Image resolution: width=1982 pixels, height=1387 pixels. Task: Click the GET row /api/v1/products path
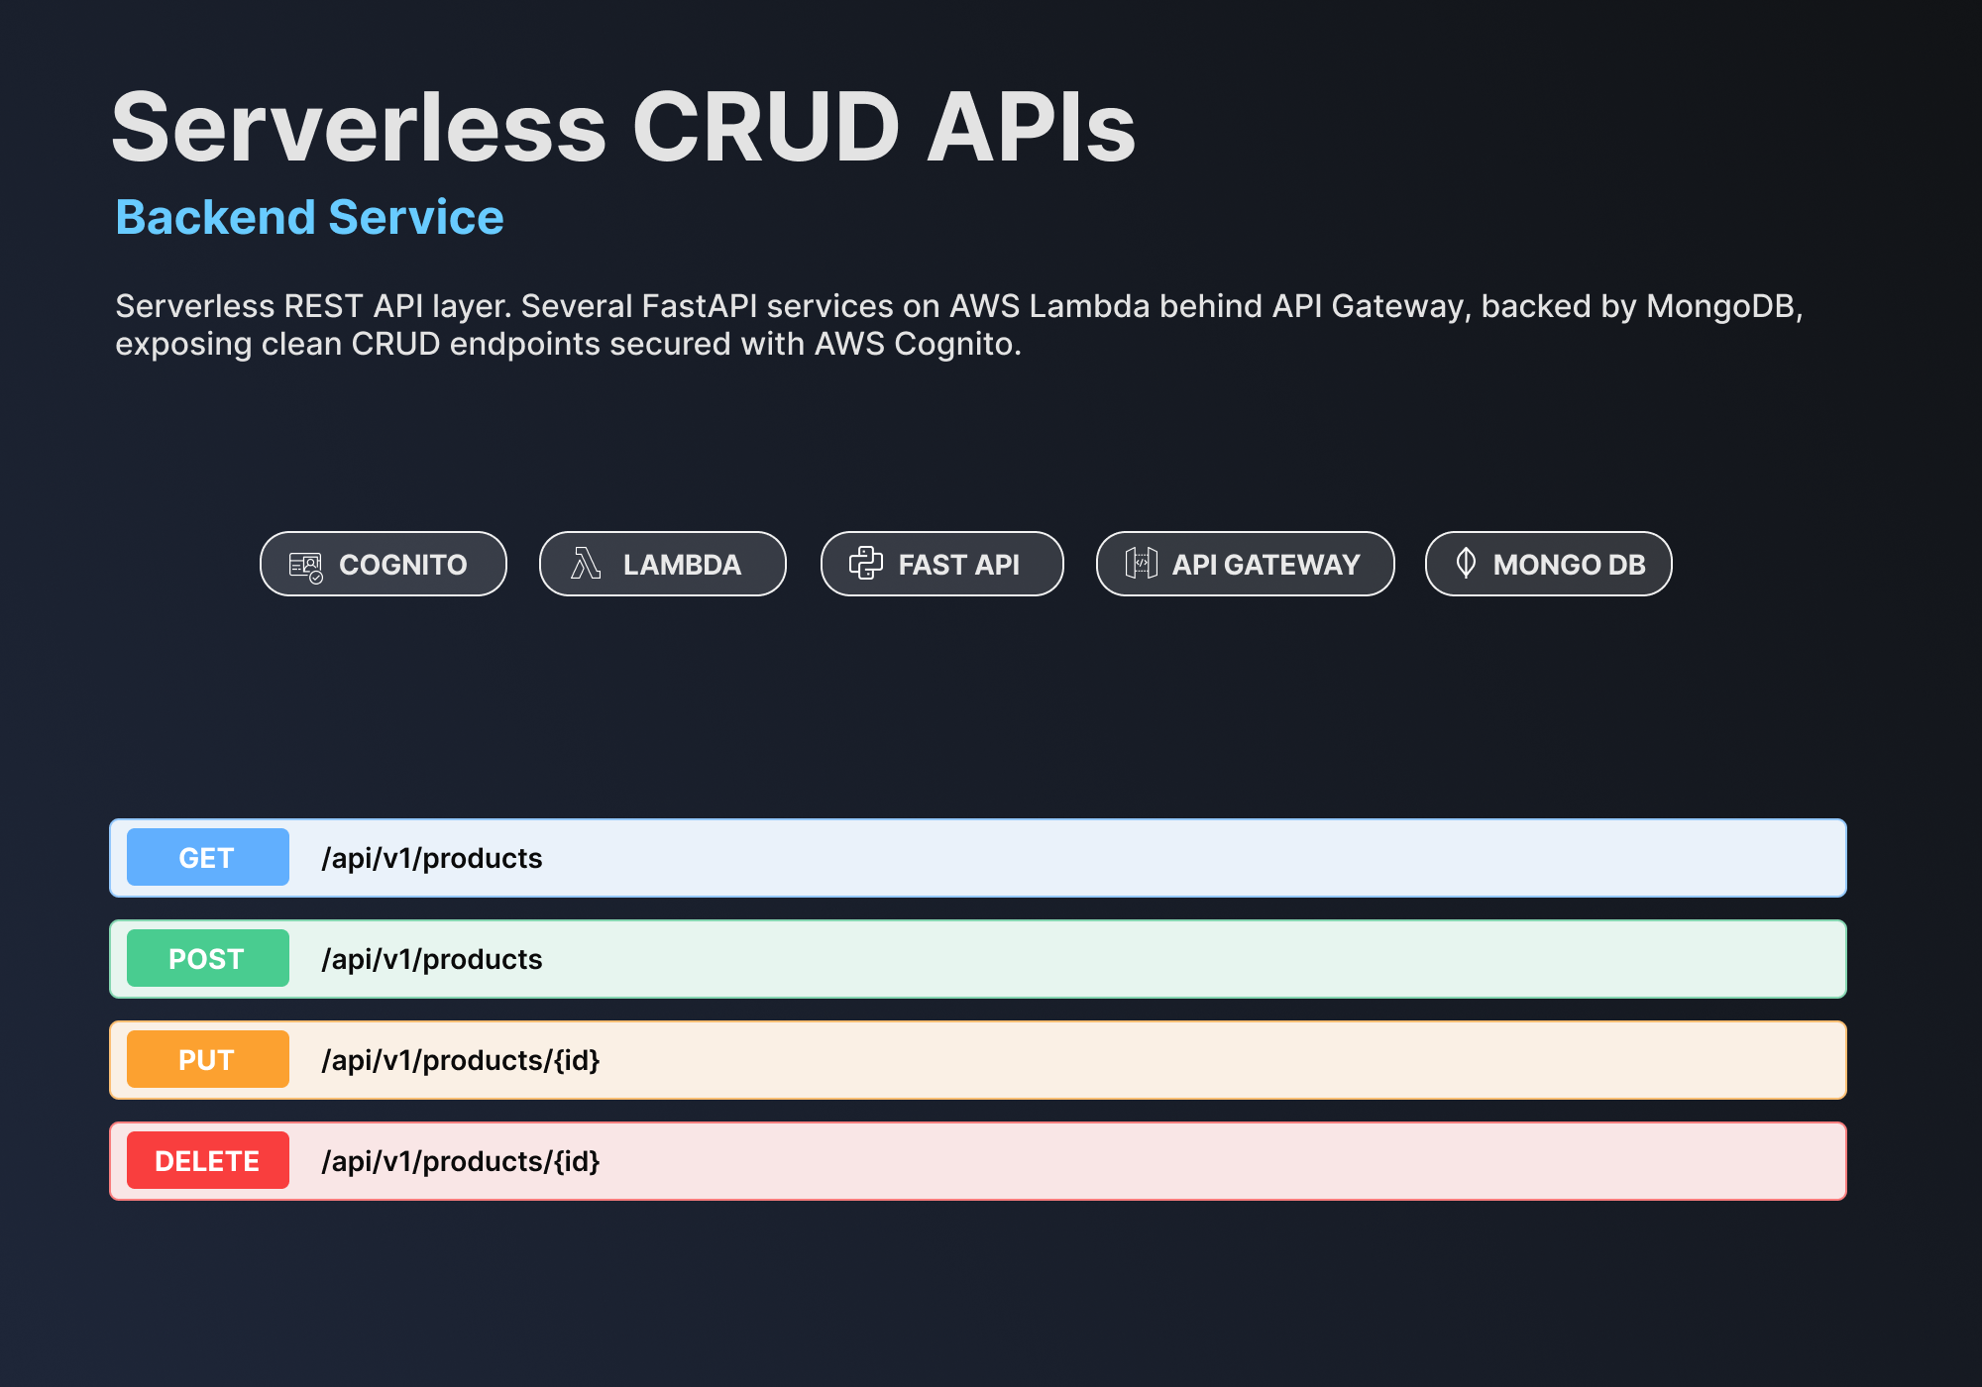pyautogui.click(x=432, y=858)
